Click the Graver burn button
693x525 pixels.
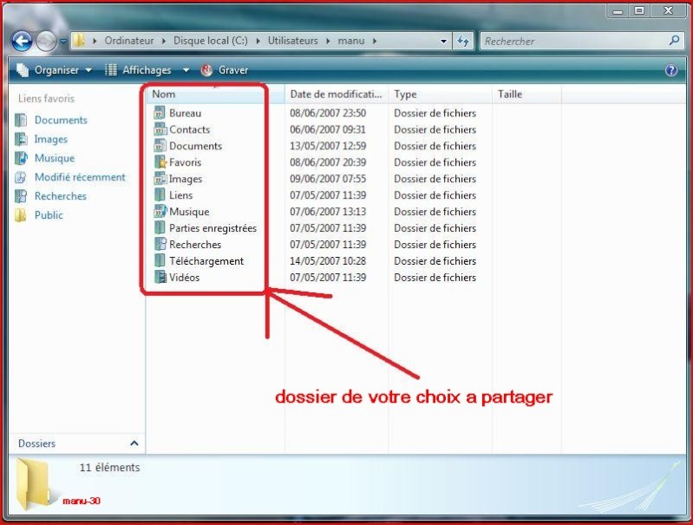pos(225,70)
